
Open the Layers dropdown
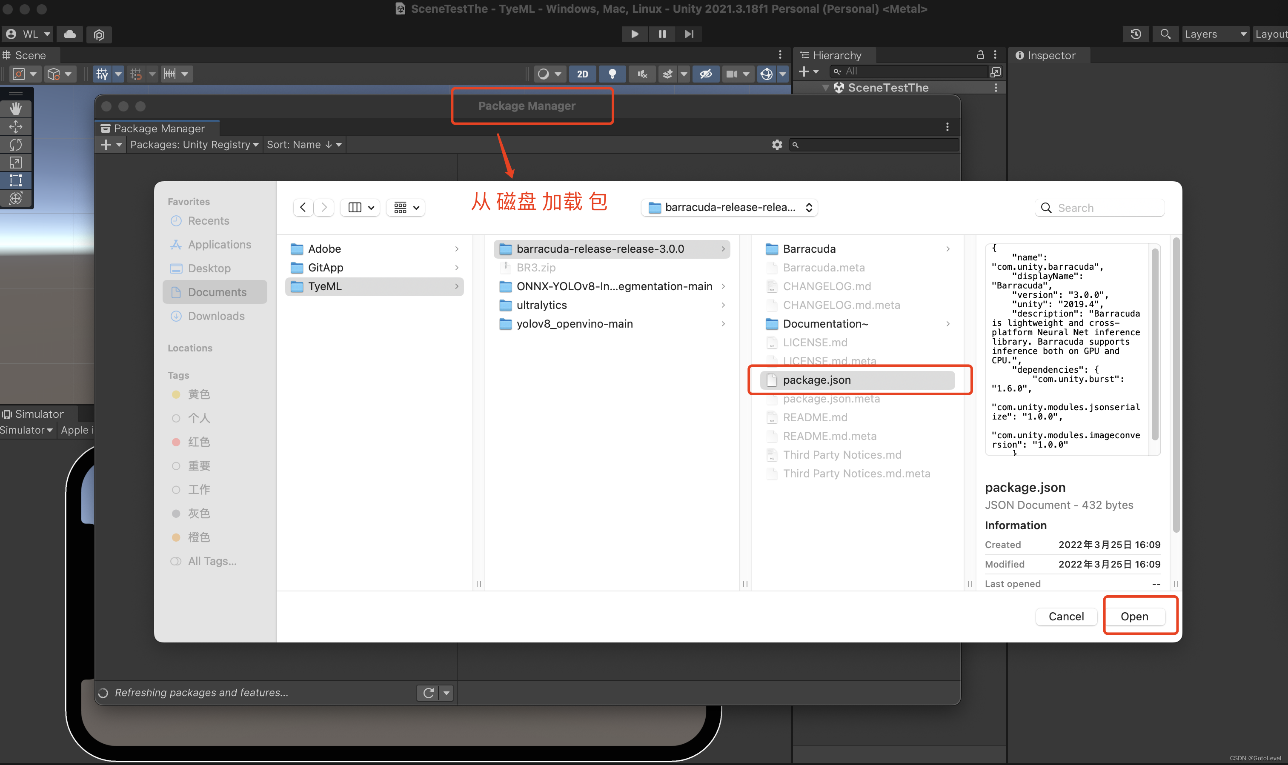[x=1215, y=34]
